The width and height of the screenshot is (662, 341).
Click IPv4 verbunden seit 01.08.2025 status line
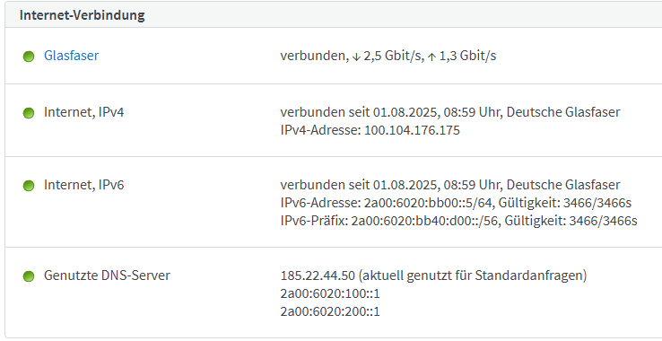(450, 112)
